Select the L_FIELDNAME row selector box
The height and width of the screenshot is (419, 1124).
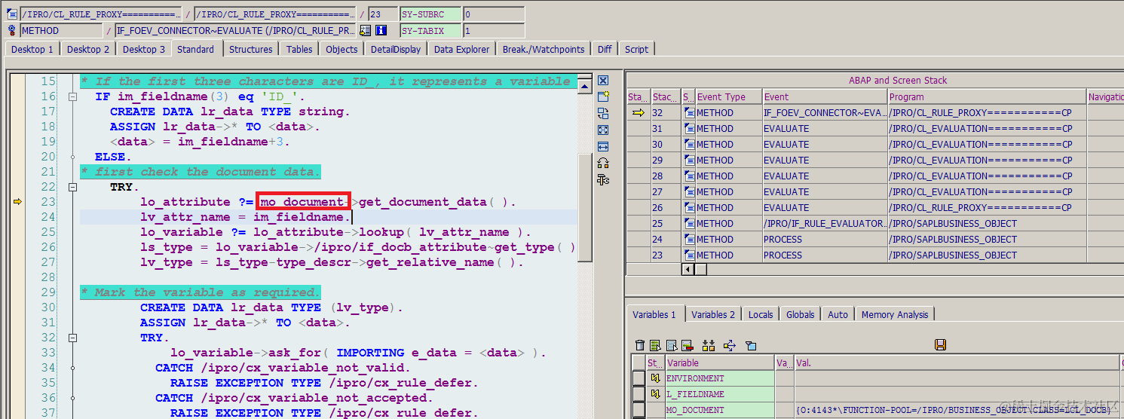pos(639,394)
